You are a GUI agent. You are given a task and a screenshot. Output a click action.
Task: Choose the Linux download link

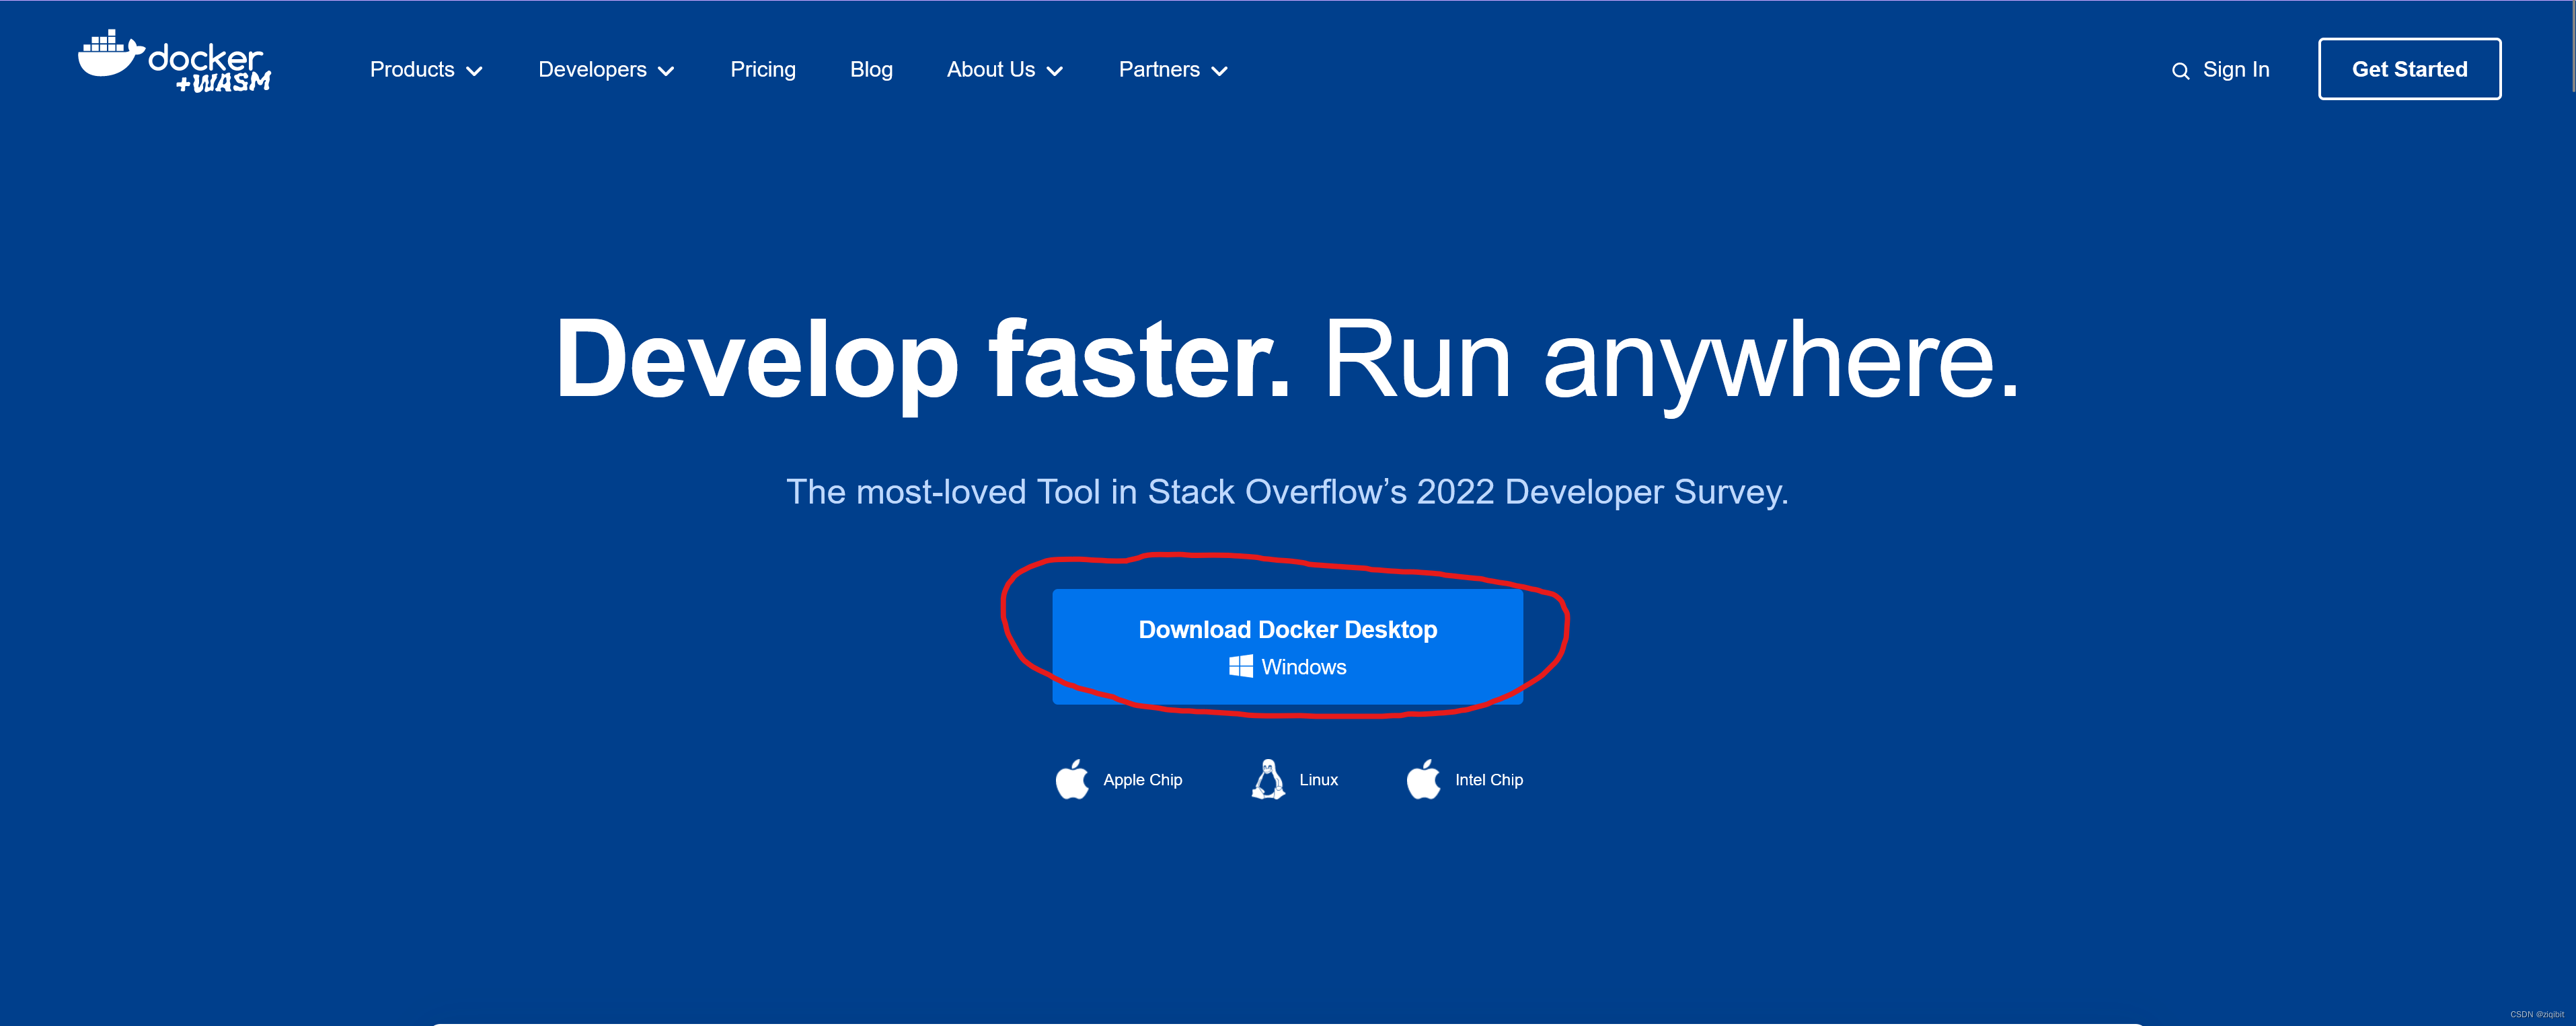tap(1294, 780)
